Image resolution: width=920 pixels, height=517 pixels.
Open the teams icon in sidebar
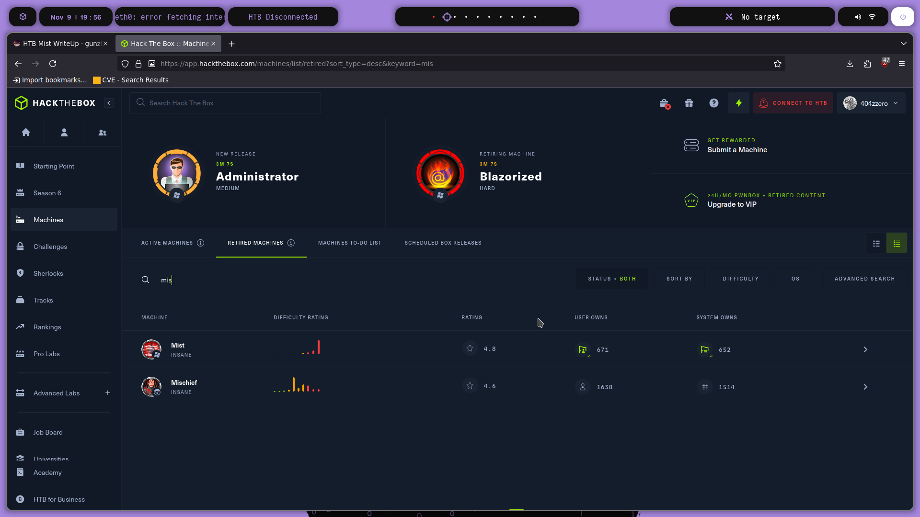click(103, 133)
